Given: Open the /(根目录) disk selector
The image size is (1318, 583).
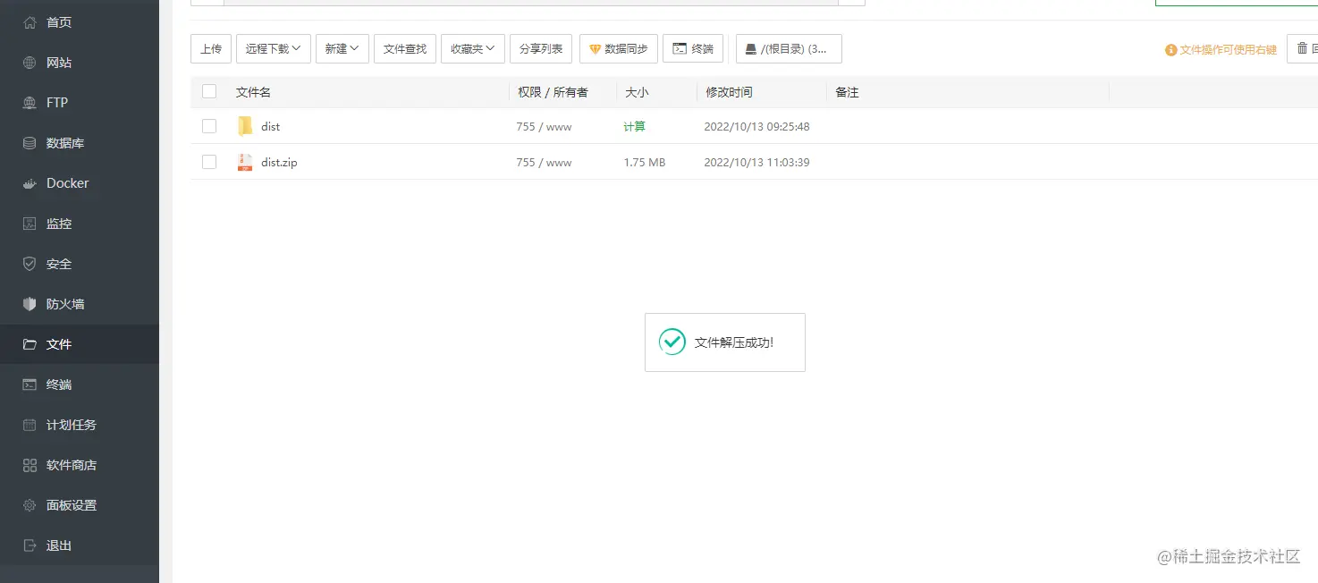Looking at the screenshot, I should point(789,49).
